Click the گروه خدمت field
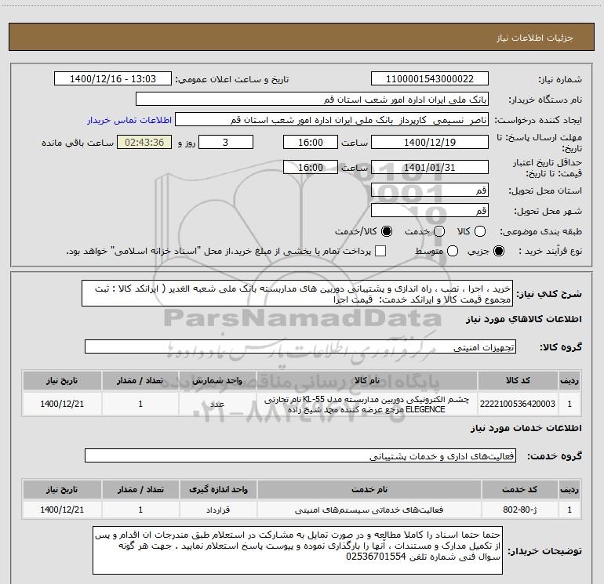This screenshot has width=604, height=584. pos(300,455)
